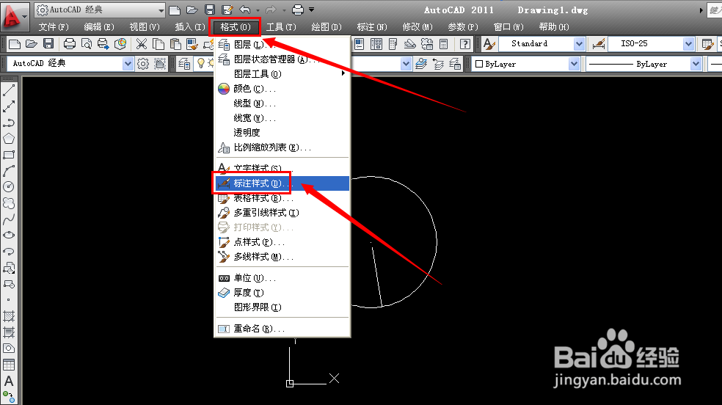The width and height of the screenshot is (722, 405).
Task: Expand the 图层工具 submenu arrow
Action: (x=343, y=73)
